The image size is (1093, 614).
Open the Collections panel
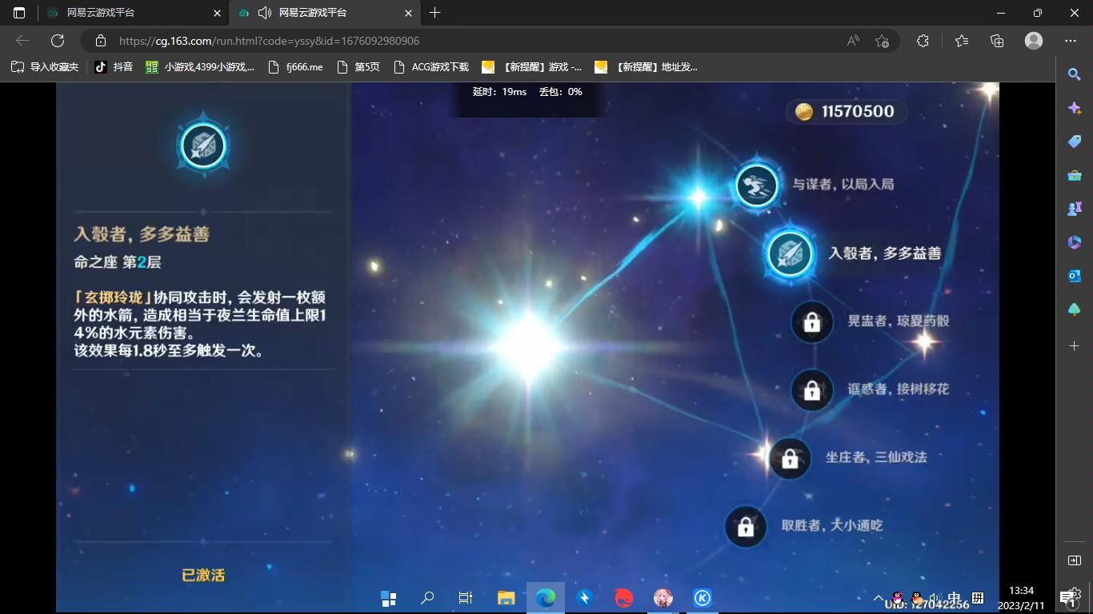[x=997, y=41]
